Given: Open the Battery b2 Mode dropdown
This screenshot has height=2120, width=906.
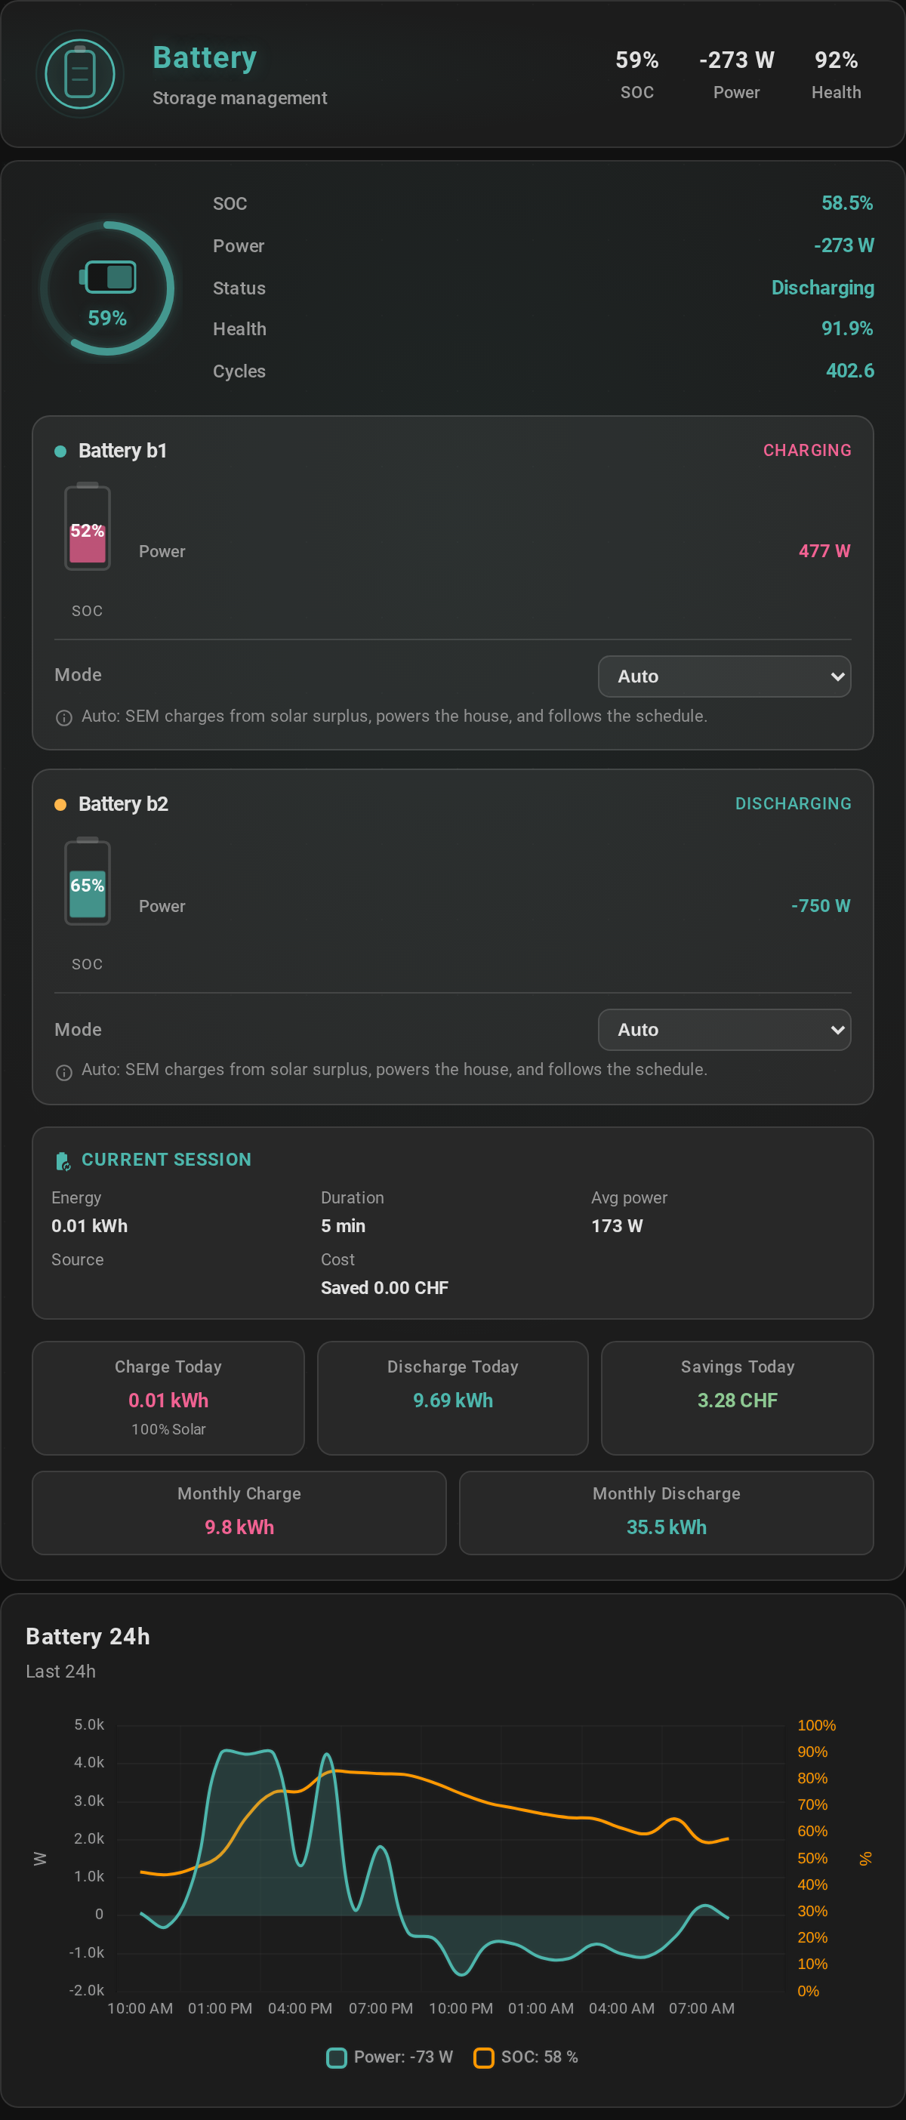Looking at the screenshot, I should (724, 1030).
